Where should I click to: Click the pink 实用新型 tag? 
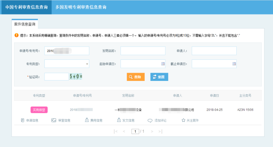39,110
